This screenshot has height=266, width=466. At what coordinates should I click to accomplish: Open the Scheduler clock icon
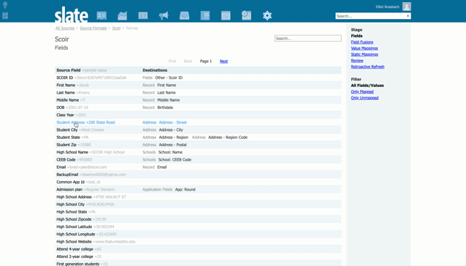(246, 15)
